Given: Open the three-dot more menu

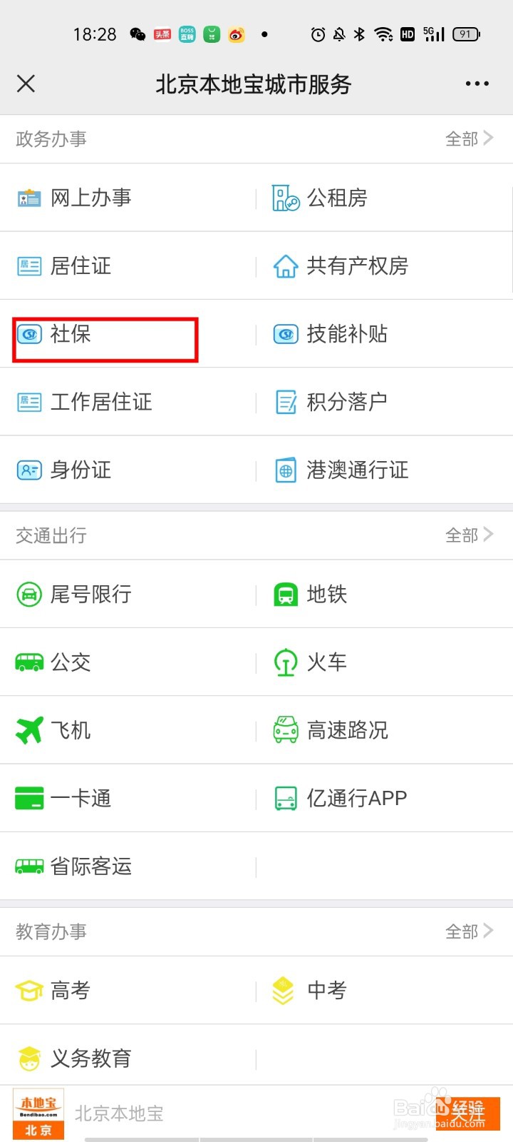Looking at the screenshot, I should 477,84.
